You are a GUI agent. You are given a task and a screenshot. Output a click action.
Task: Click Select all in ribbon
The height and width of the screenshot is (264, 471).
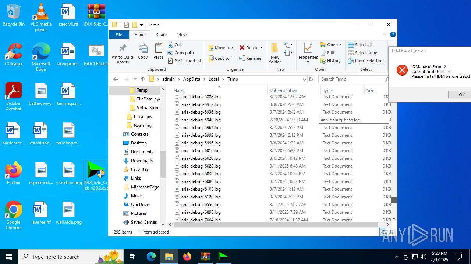tap(360, 45)
